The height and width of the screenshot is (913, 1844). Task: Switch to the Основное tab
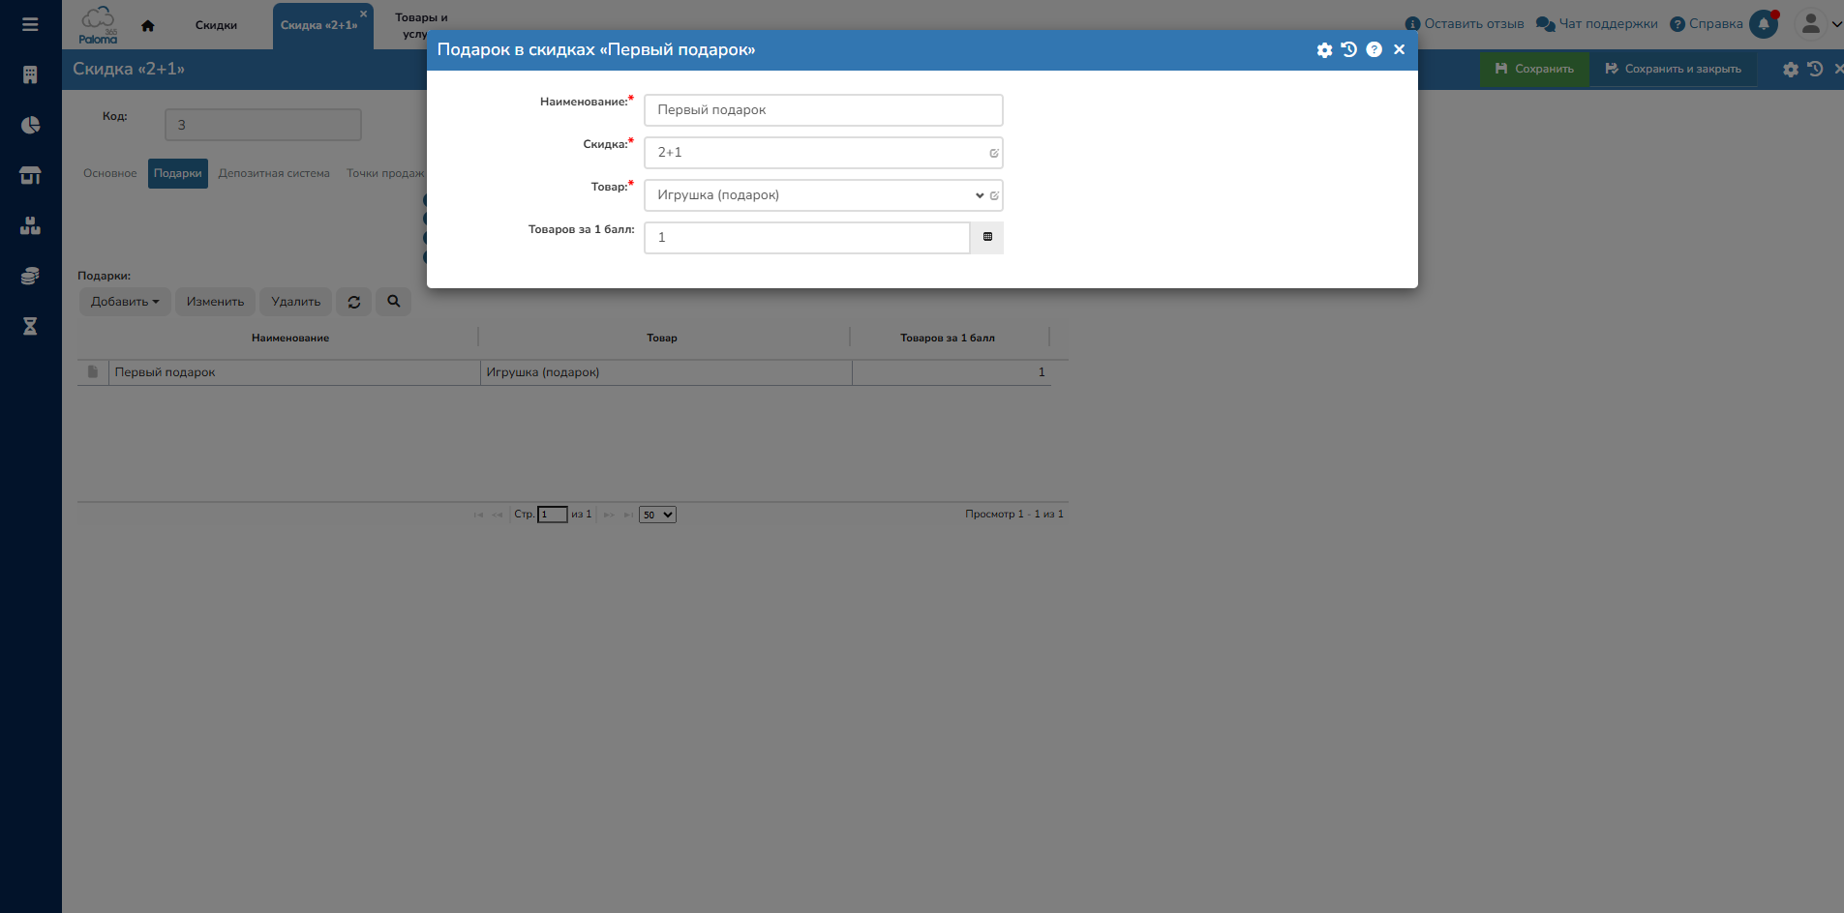pyautogui.click(x=110, y=174)
